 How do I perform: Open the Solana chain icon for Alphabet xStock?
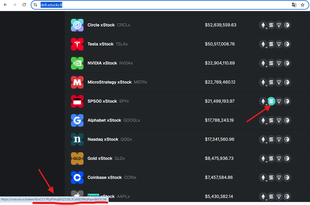pyautogui.click(x=271, y=120)
